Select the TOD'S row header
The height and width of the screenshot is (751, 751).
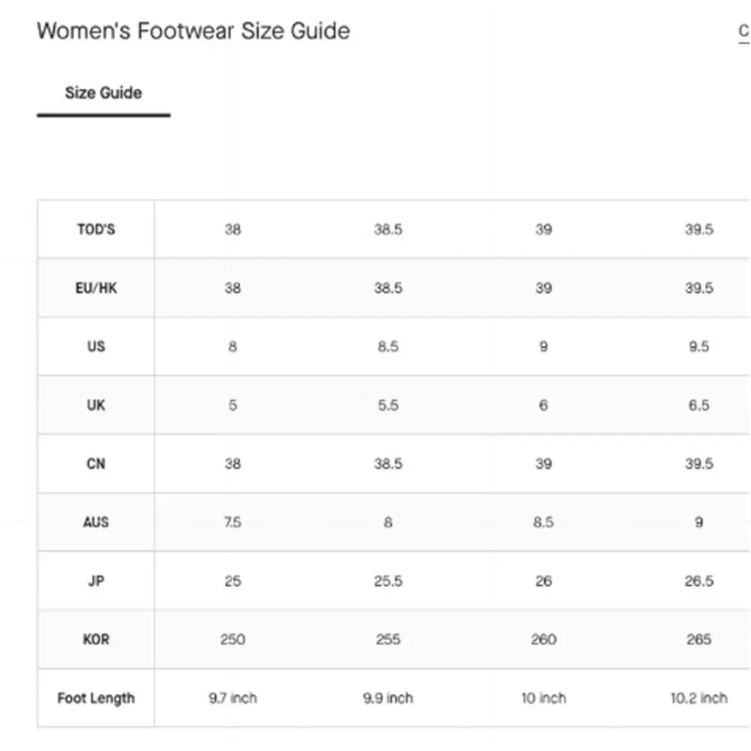96,229
